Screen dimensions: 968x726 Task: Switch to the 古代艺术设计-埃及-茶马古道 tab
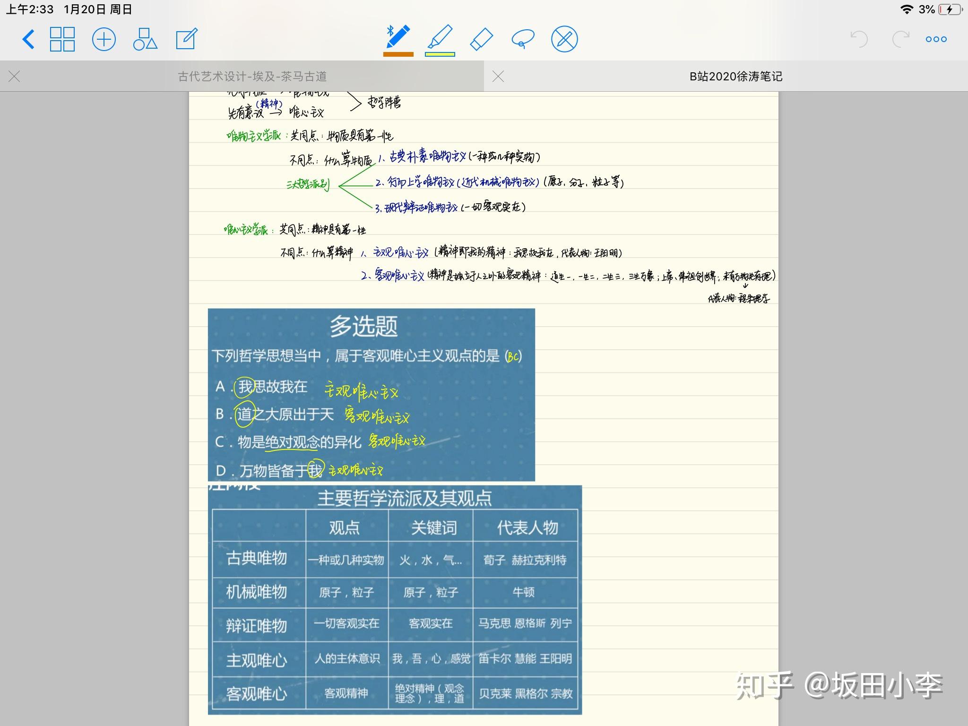252,76
